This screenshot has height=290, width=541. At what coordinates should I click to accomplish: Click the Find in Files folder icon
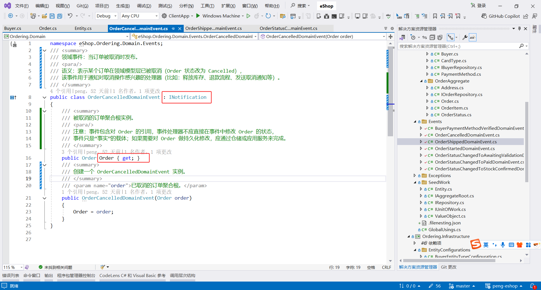[283, 16]
